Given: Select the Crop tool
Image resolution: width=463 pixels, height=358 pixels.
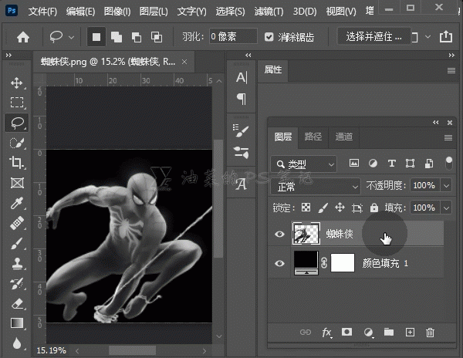Looking at the screenshot, I should pos(17,163).
